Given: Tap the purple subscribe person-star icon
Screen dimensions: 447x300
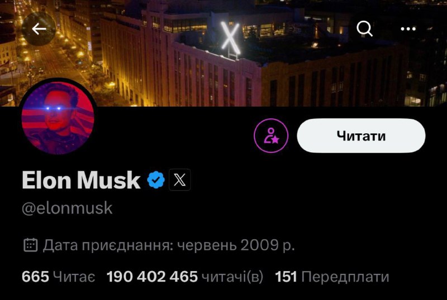Looking at the screenshot, I should tap(271, 136).
